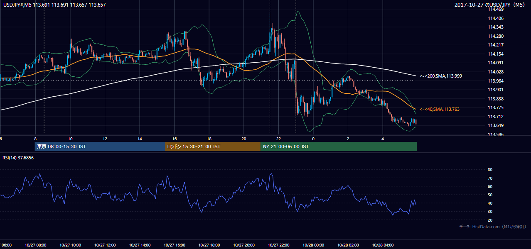Click the 10/27 08:00 time axis label
This screenshot has width=531, height=249.
[x=35, y=245]
